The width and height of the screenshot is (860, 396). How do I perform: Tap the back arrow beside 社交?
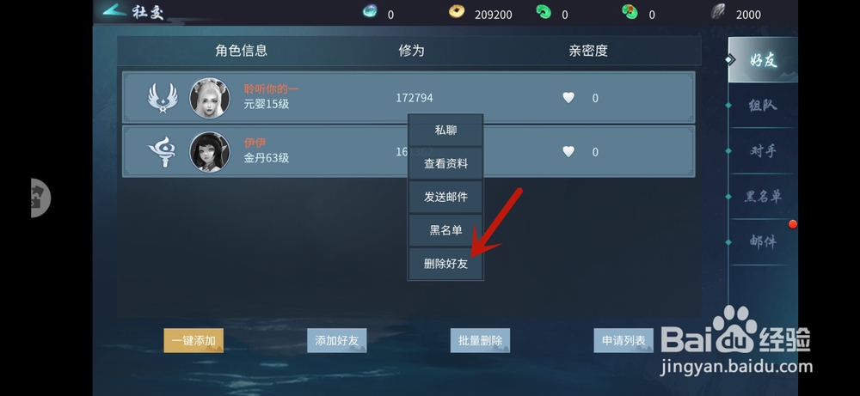pyautogui.click(x=114, y=9)
